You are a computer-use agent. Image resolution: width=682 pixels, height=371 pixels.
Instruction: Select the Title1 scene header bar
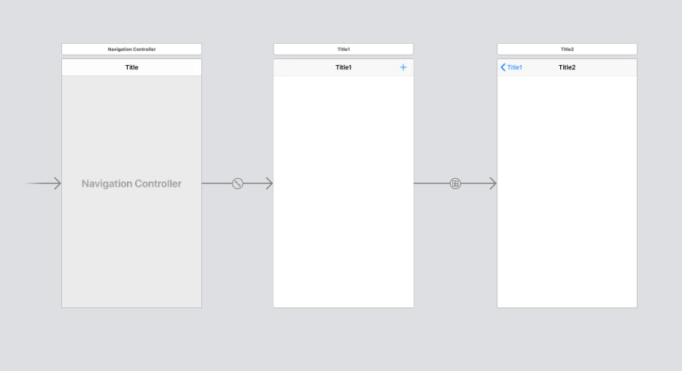343,49
